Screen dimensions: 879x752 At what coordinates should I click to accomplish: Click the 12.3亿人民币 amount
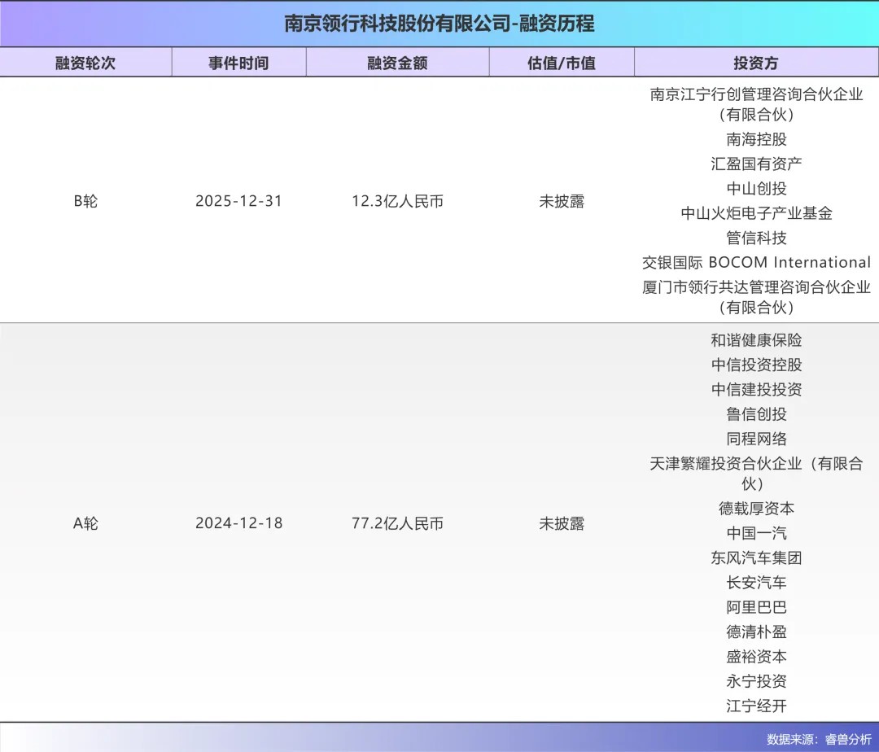click(397, 201)
